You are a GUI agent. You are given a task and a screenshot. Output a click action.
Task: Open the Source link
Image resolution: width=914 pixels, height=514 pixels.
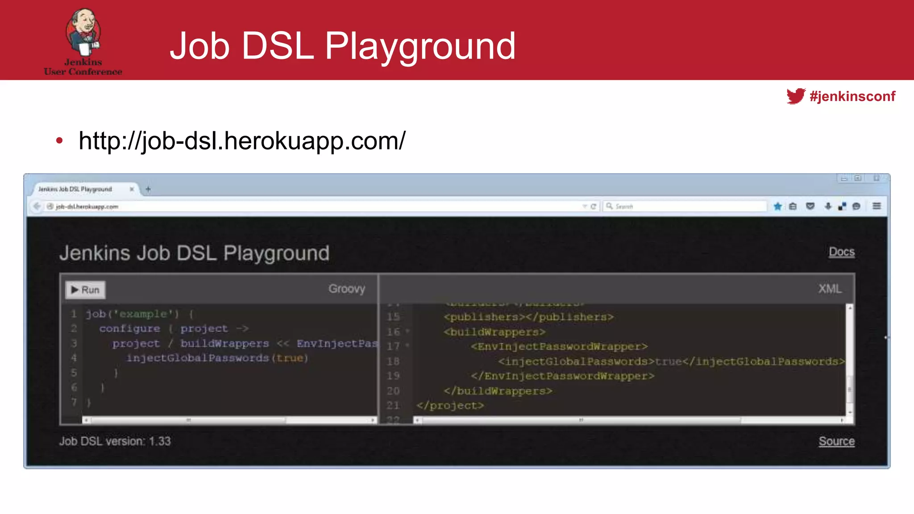tap(836, 441)
